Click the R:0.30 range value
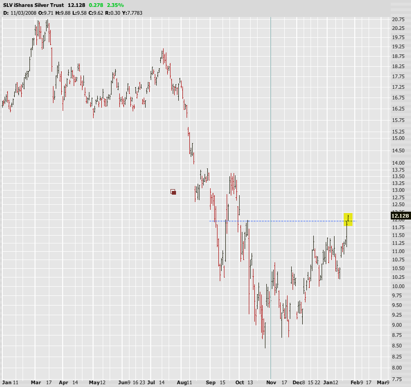The height and width of the screenshot is (387, 411). (113, 13)
